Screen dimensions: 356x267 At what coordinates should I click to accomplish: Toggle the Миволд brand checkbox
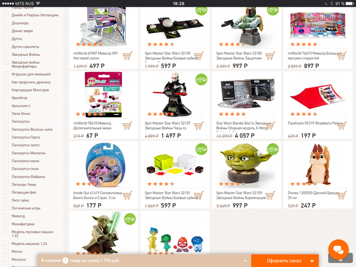6,216
